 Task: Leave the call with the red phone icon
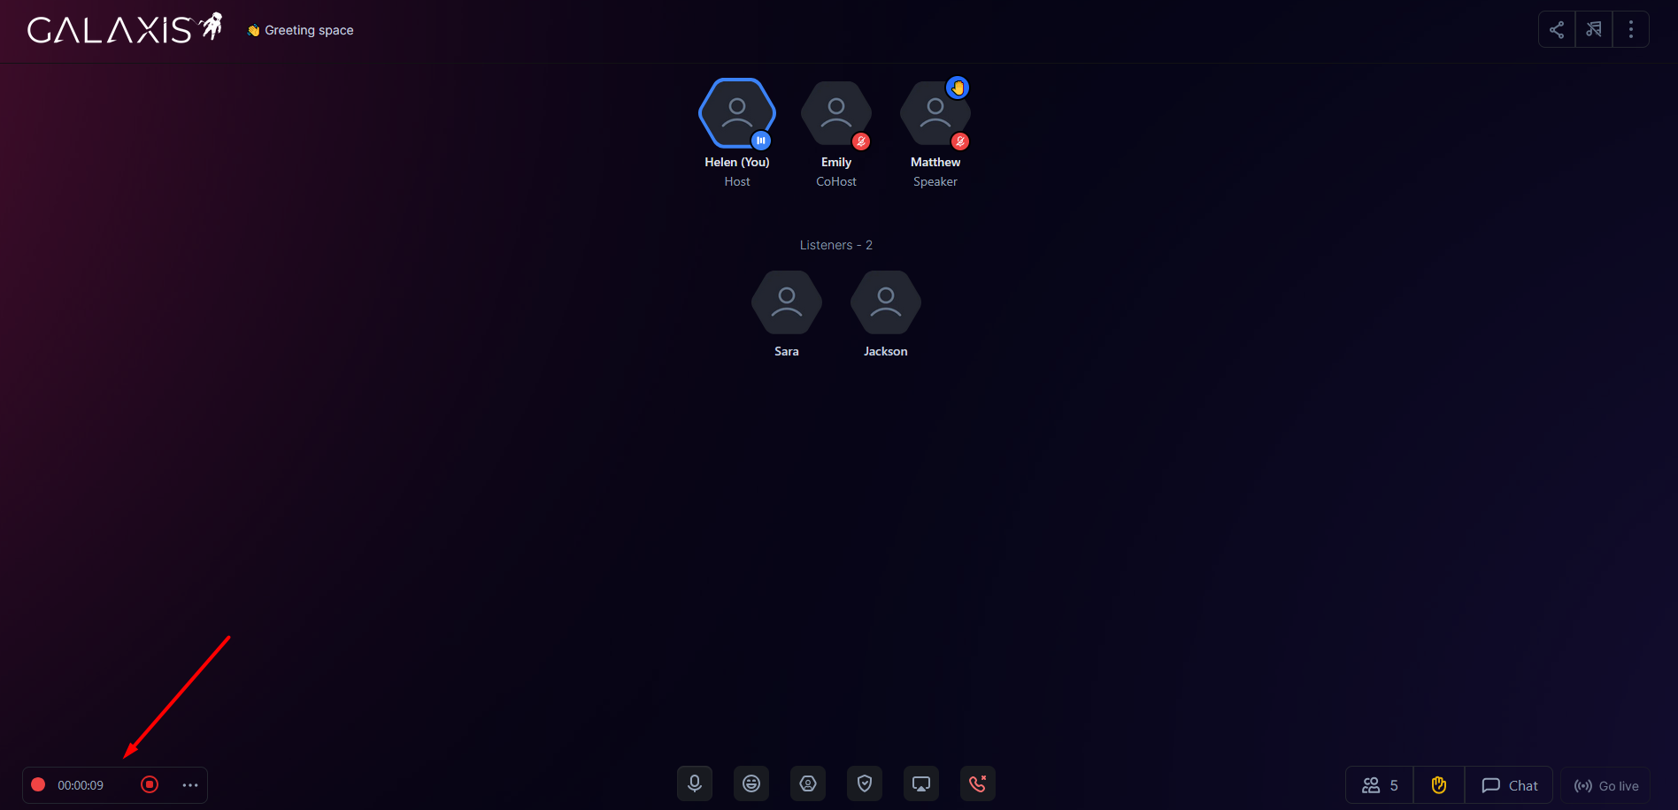point(977,783)
